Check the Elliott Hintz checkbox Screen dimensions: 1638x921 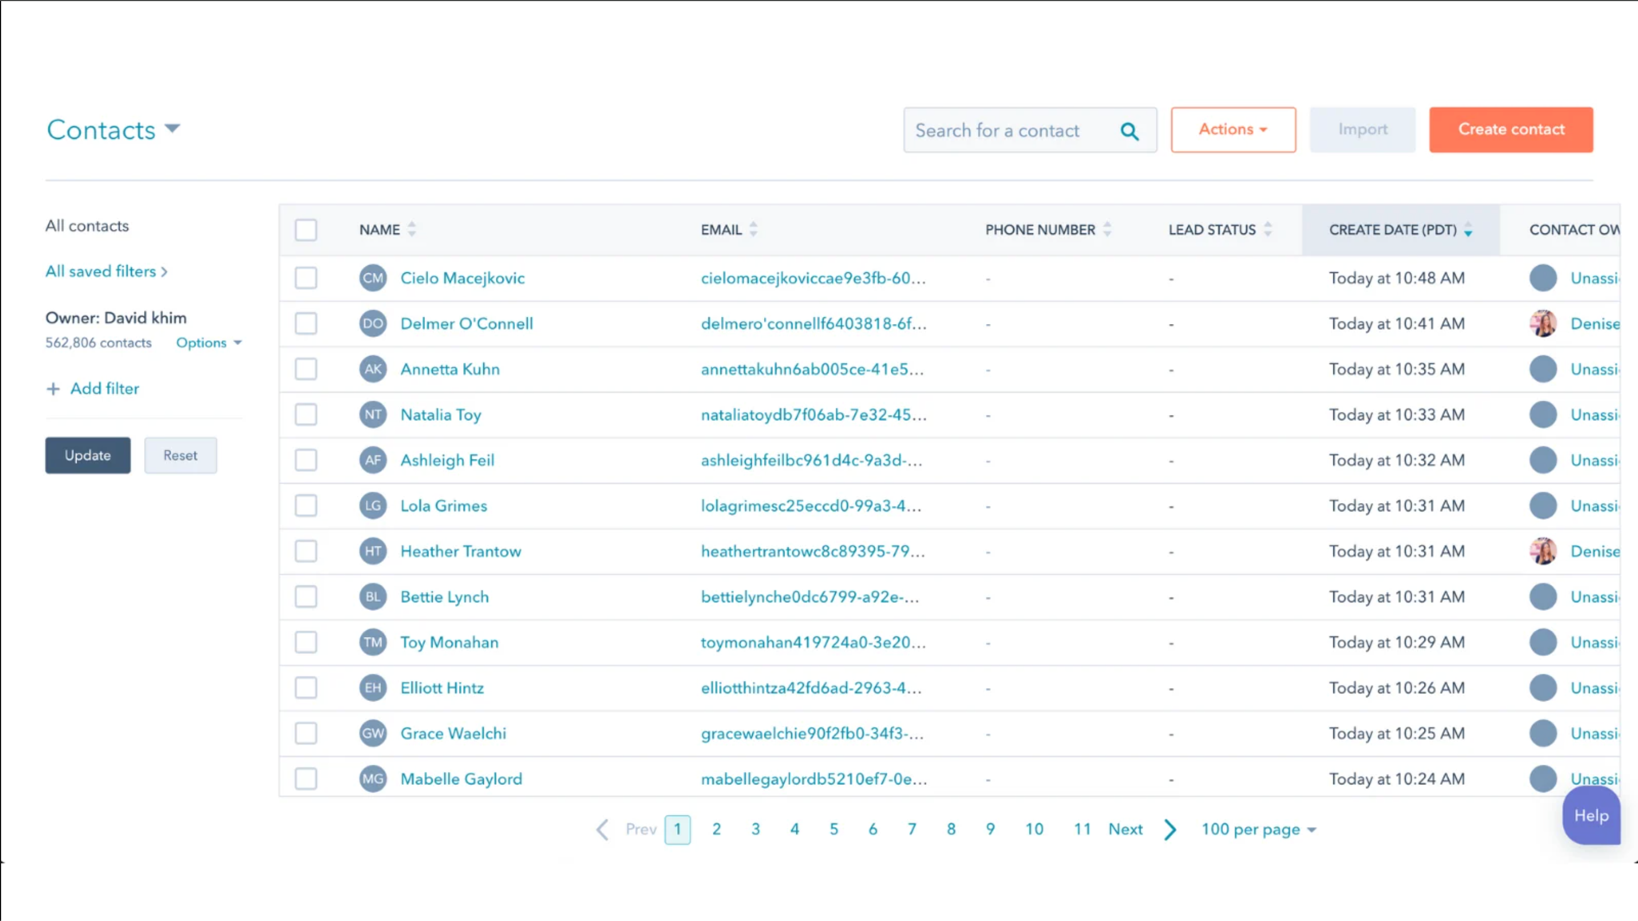(x=306, y=688)
